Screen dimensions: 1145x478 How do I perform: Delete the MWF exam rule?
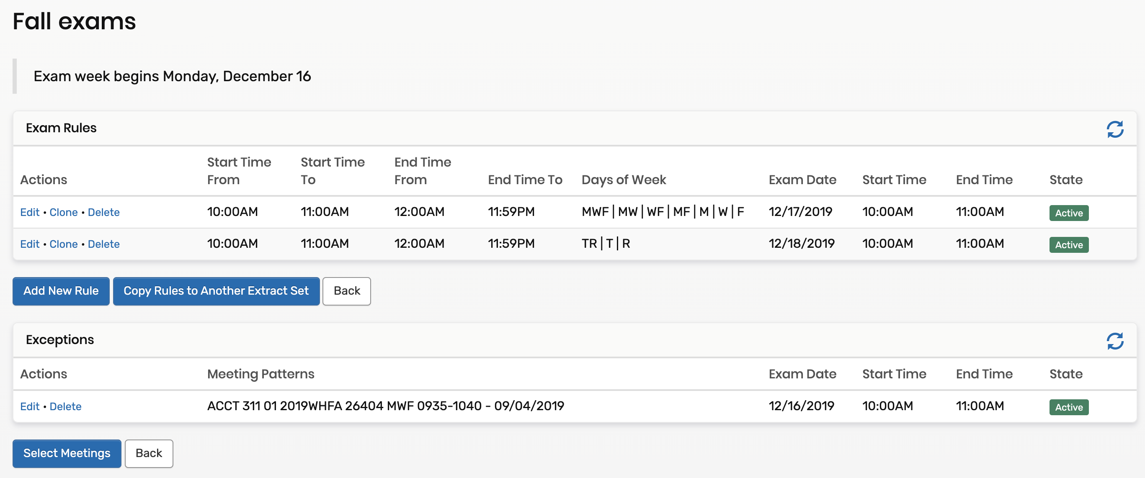pos(103,212)
